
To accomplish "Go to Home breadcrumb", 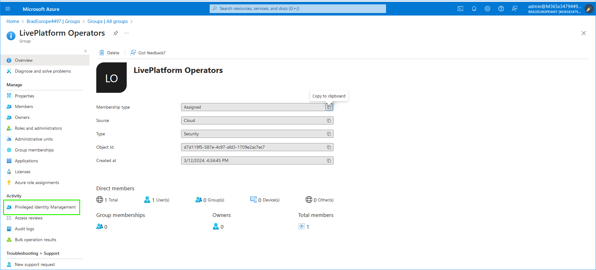I will (x=13, y=21).
